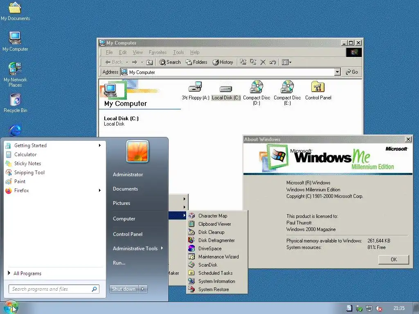Select Compact Disc (D:) icon
419x314 pixels.
[257, 93]
